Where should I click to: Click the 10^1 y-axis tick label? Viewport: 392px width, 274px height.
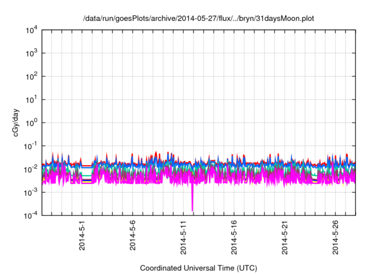coord(32,99)
